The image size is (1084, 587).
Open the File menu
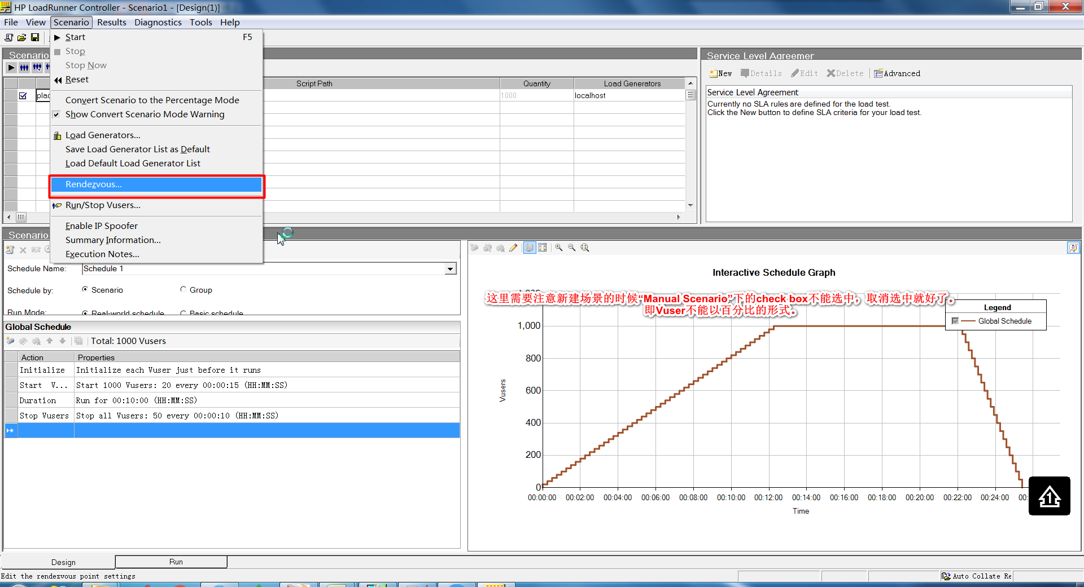[x=11, y=23]
